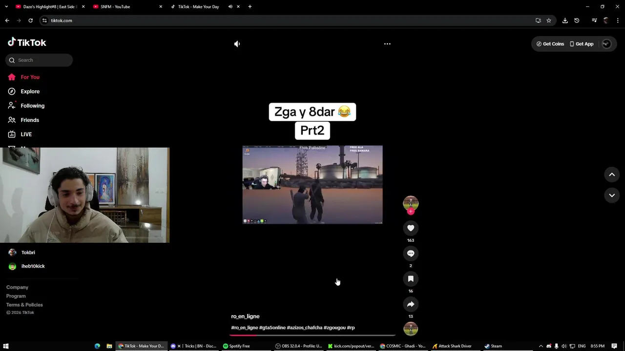This screenshot has height=351, width=625.
Task: Mute the TikTok tab audio icon
Action: click(x=230, y=7)
